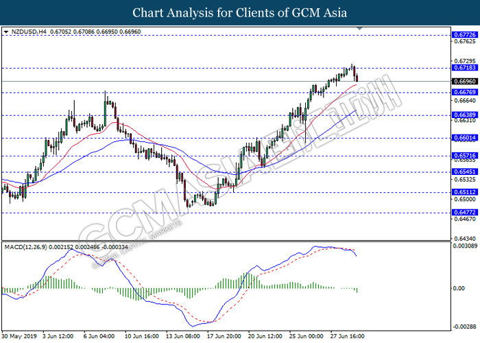The width and height of the screenshot is (480, 343).
Task: Select the 0.66389 price level label
Action: 464,115
